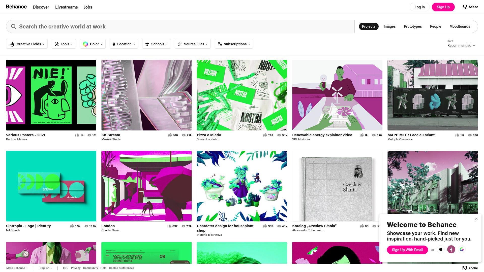Open the Privacy footer link
This screenshot has height=272, width=484.
pyautogui.click(x=76, y=268)
